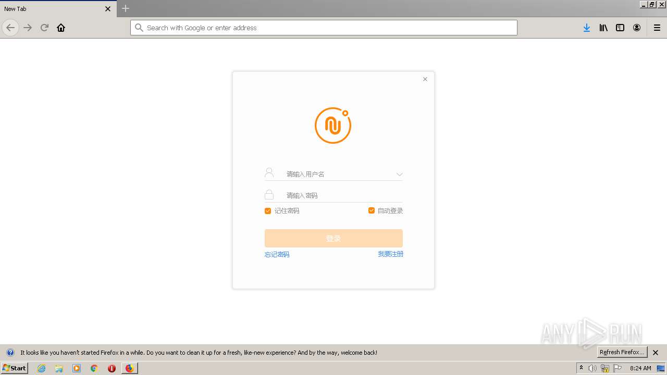Open the Library icon in toolbar
667x375 pixels.
(x=603, y=28)
